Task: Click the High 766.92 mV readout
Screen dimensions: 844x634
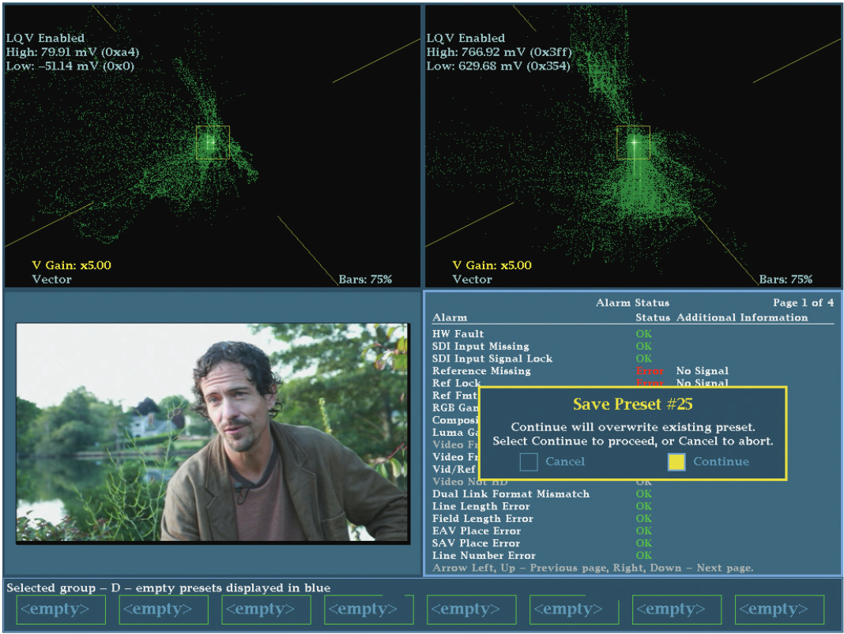Action: [499, 52]
